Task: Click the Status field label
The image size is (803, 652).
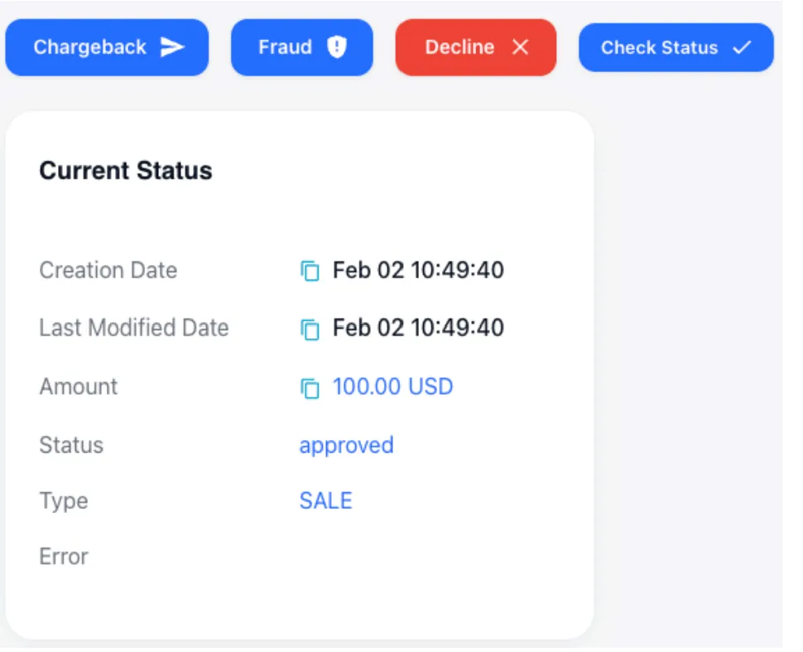Action: (x=71, y=445)
